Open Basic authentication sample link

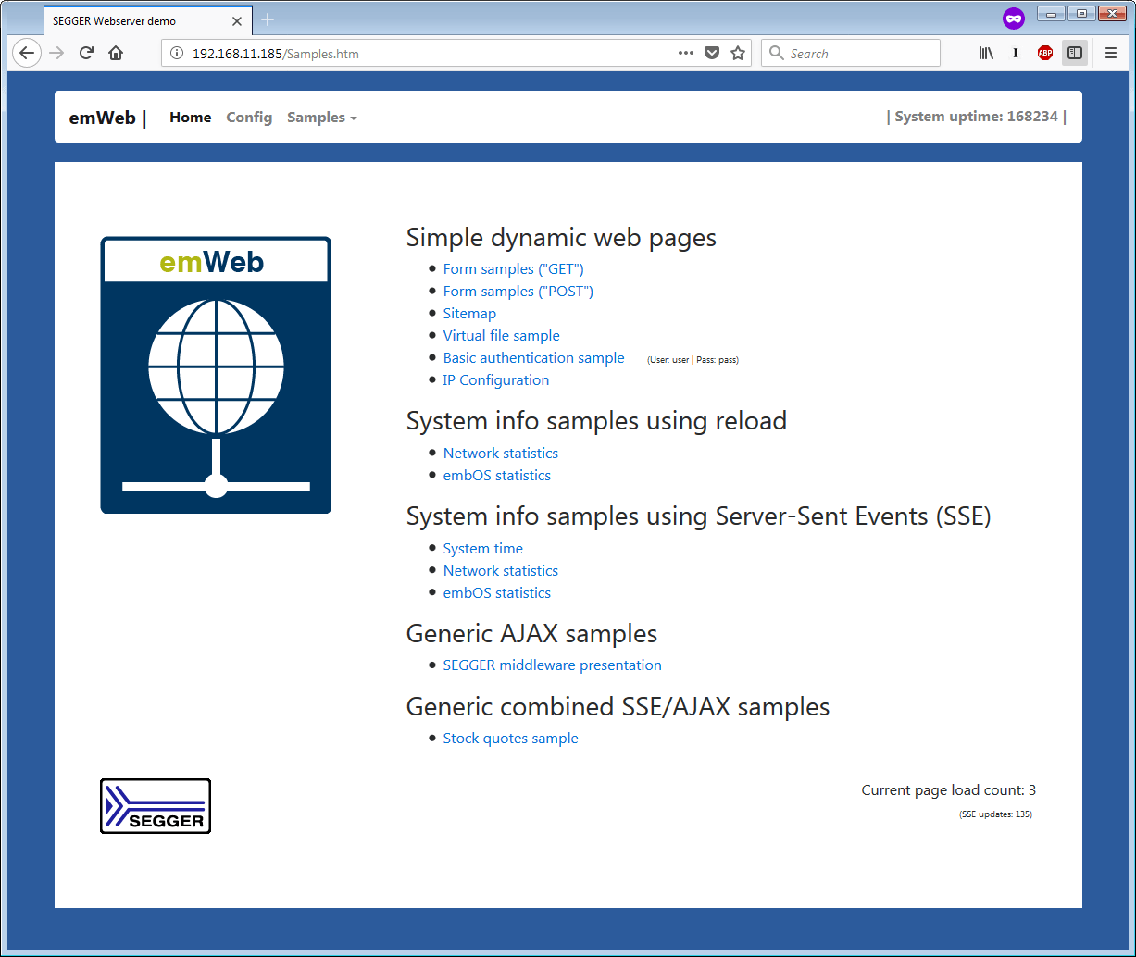coord(533,358)
